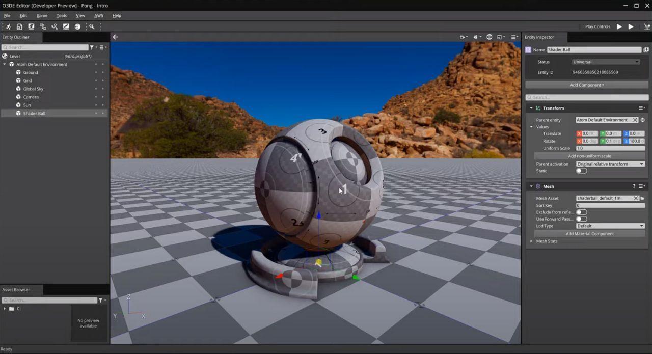Open the Lod Type dropdown in Mesh
652x354 pixels.
[x=610, y=225]
